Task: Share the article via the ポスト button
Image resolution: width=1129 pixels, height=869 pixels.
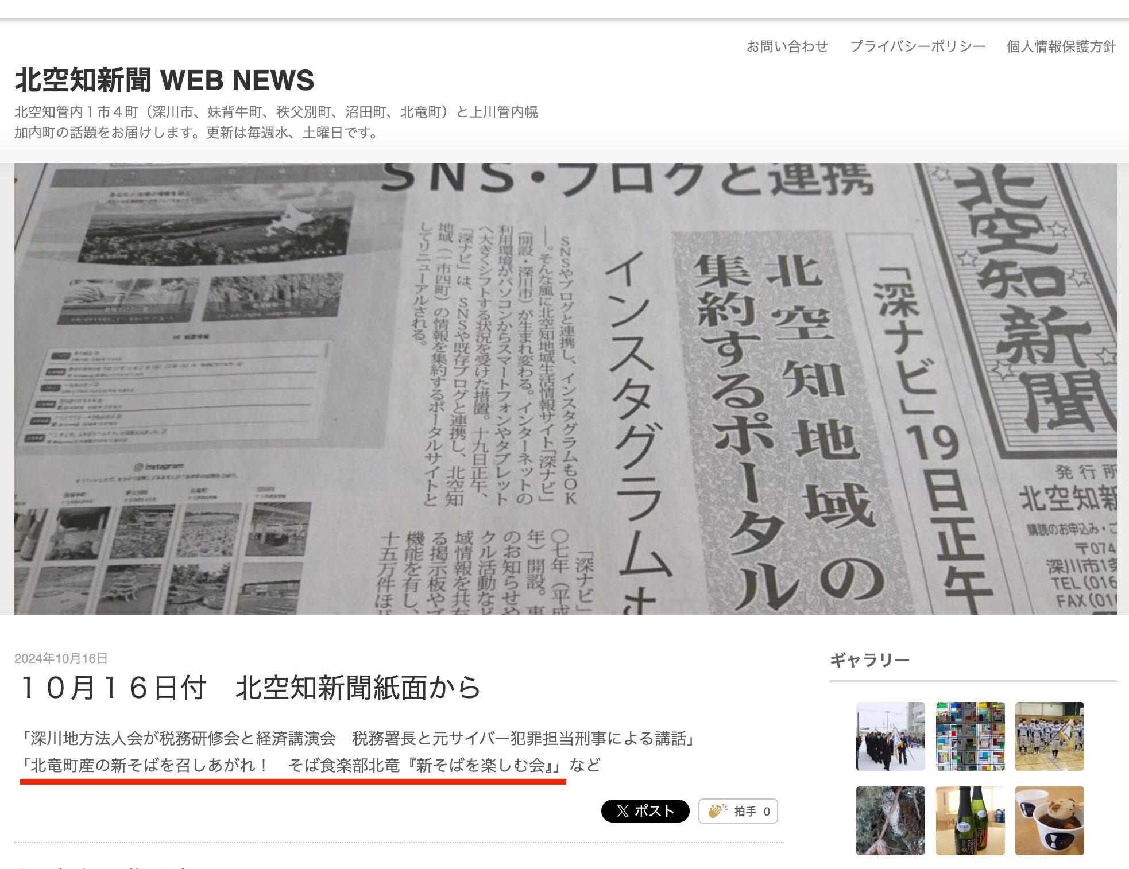Action: pyautogui.click(x=646, y=812)
